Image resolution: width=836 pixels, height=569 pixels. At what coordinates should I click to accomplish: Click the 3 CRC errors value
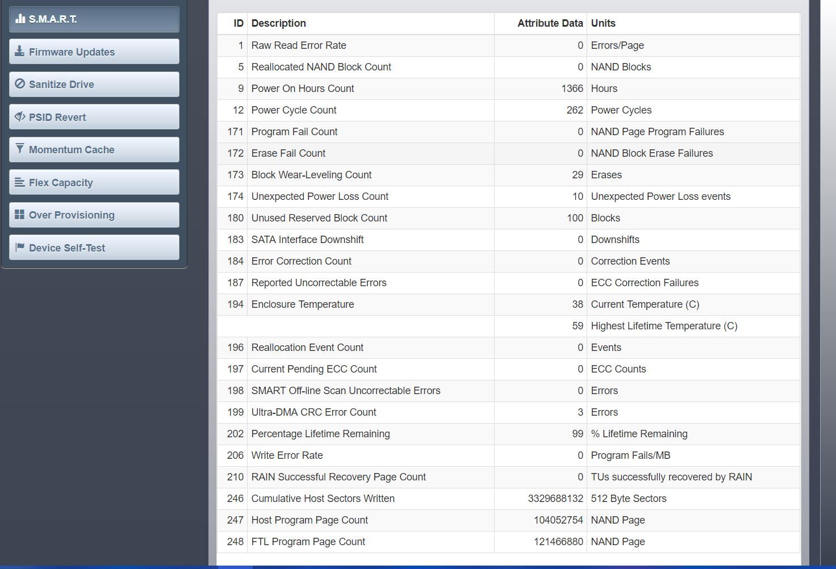[x=580, y=412]
